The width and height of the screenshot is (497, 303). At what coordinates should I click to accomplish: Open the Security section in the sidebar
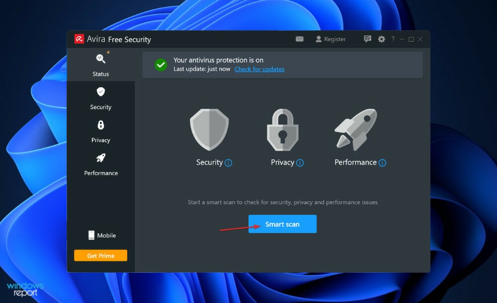point(101,98)
